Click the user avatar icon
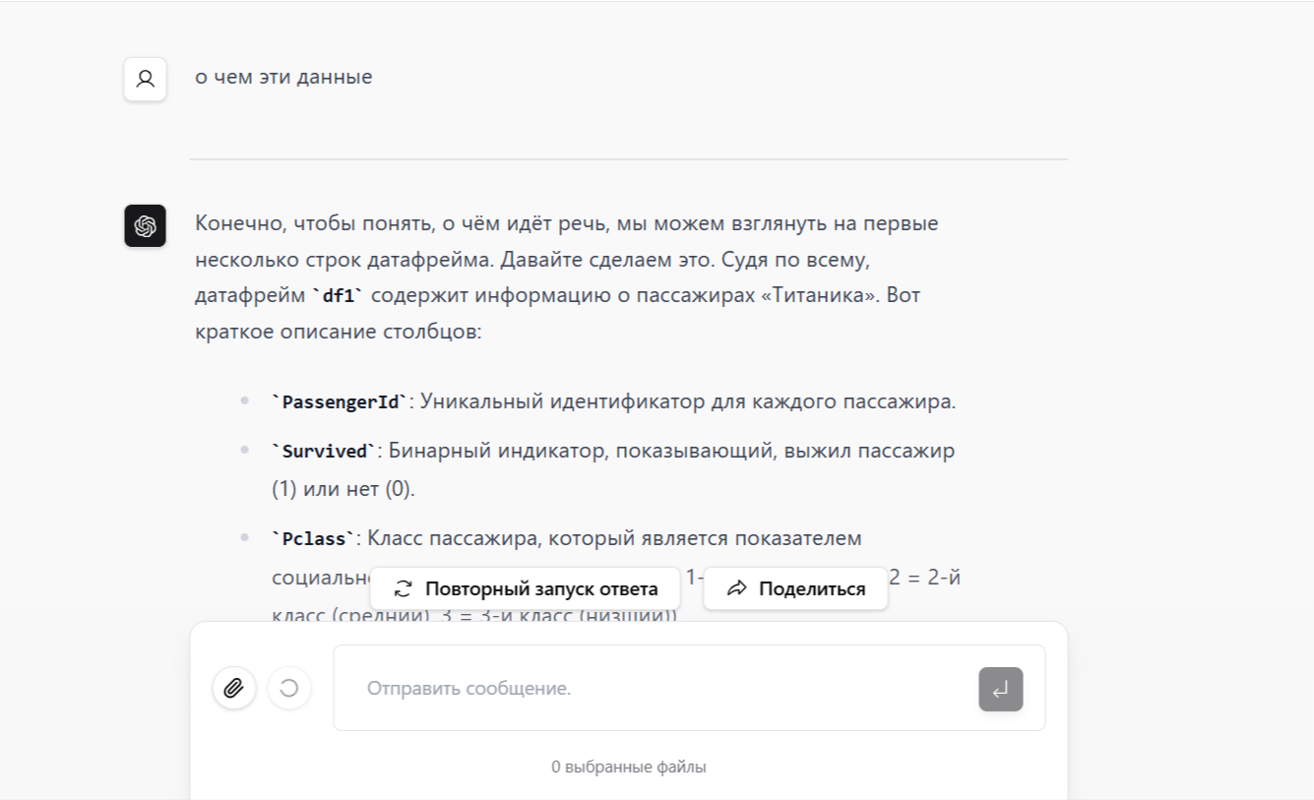The width and height of the screenshot is (1314, 800). pyautogui.click(x=145, y=79)
